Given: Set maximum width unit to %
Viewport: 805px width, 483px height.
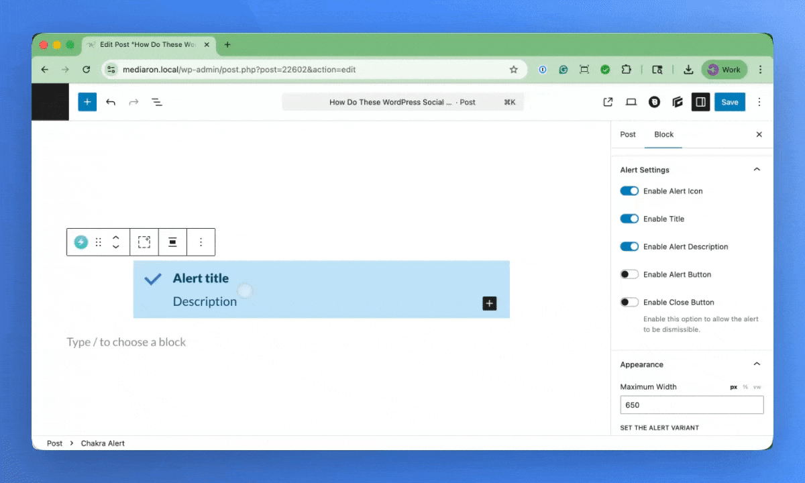Looking at the screenshot, I should coord(745,387).
